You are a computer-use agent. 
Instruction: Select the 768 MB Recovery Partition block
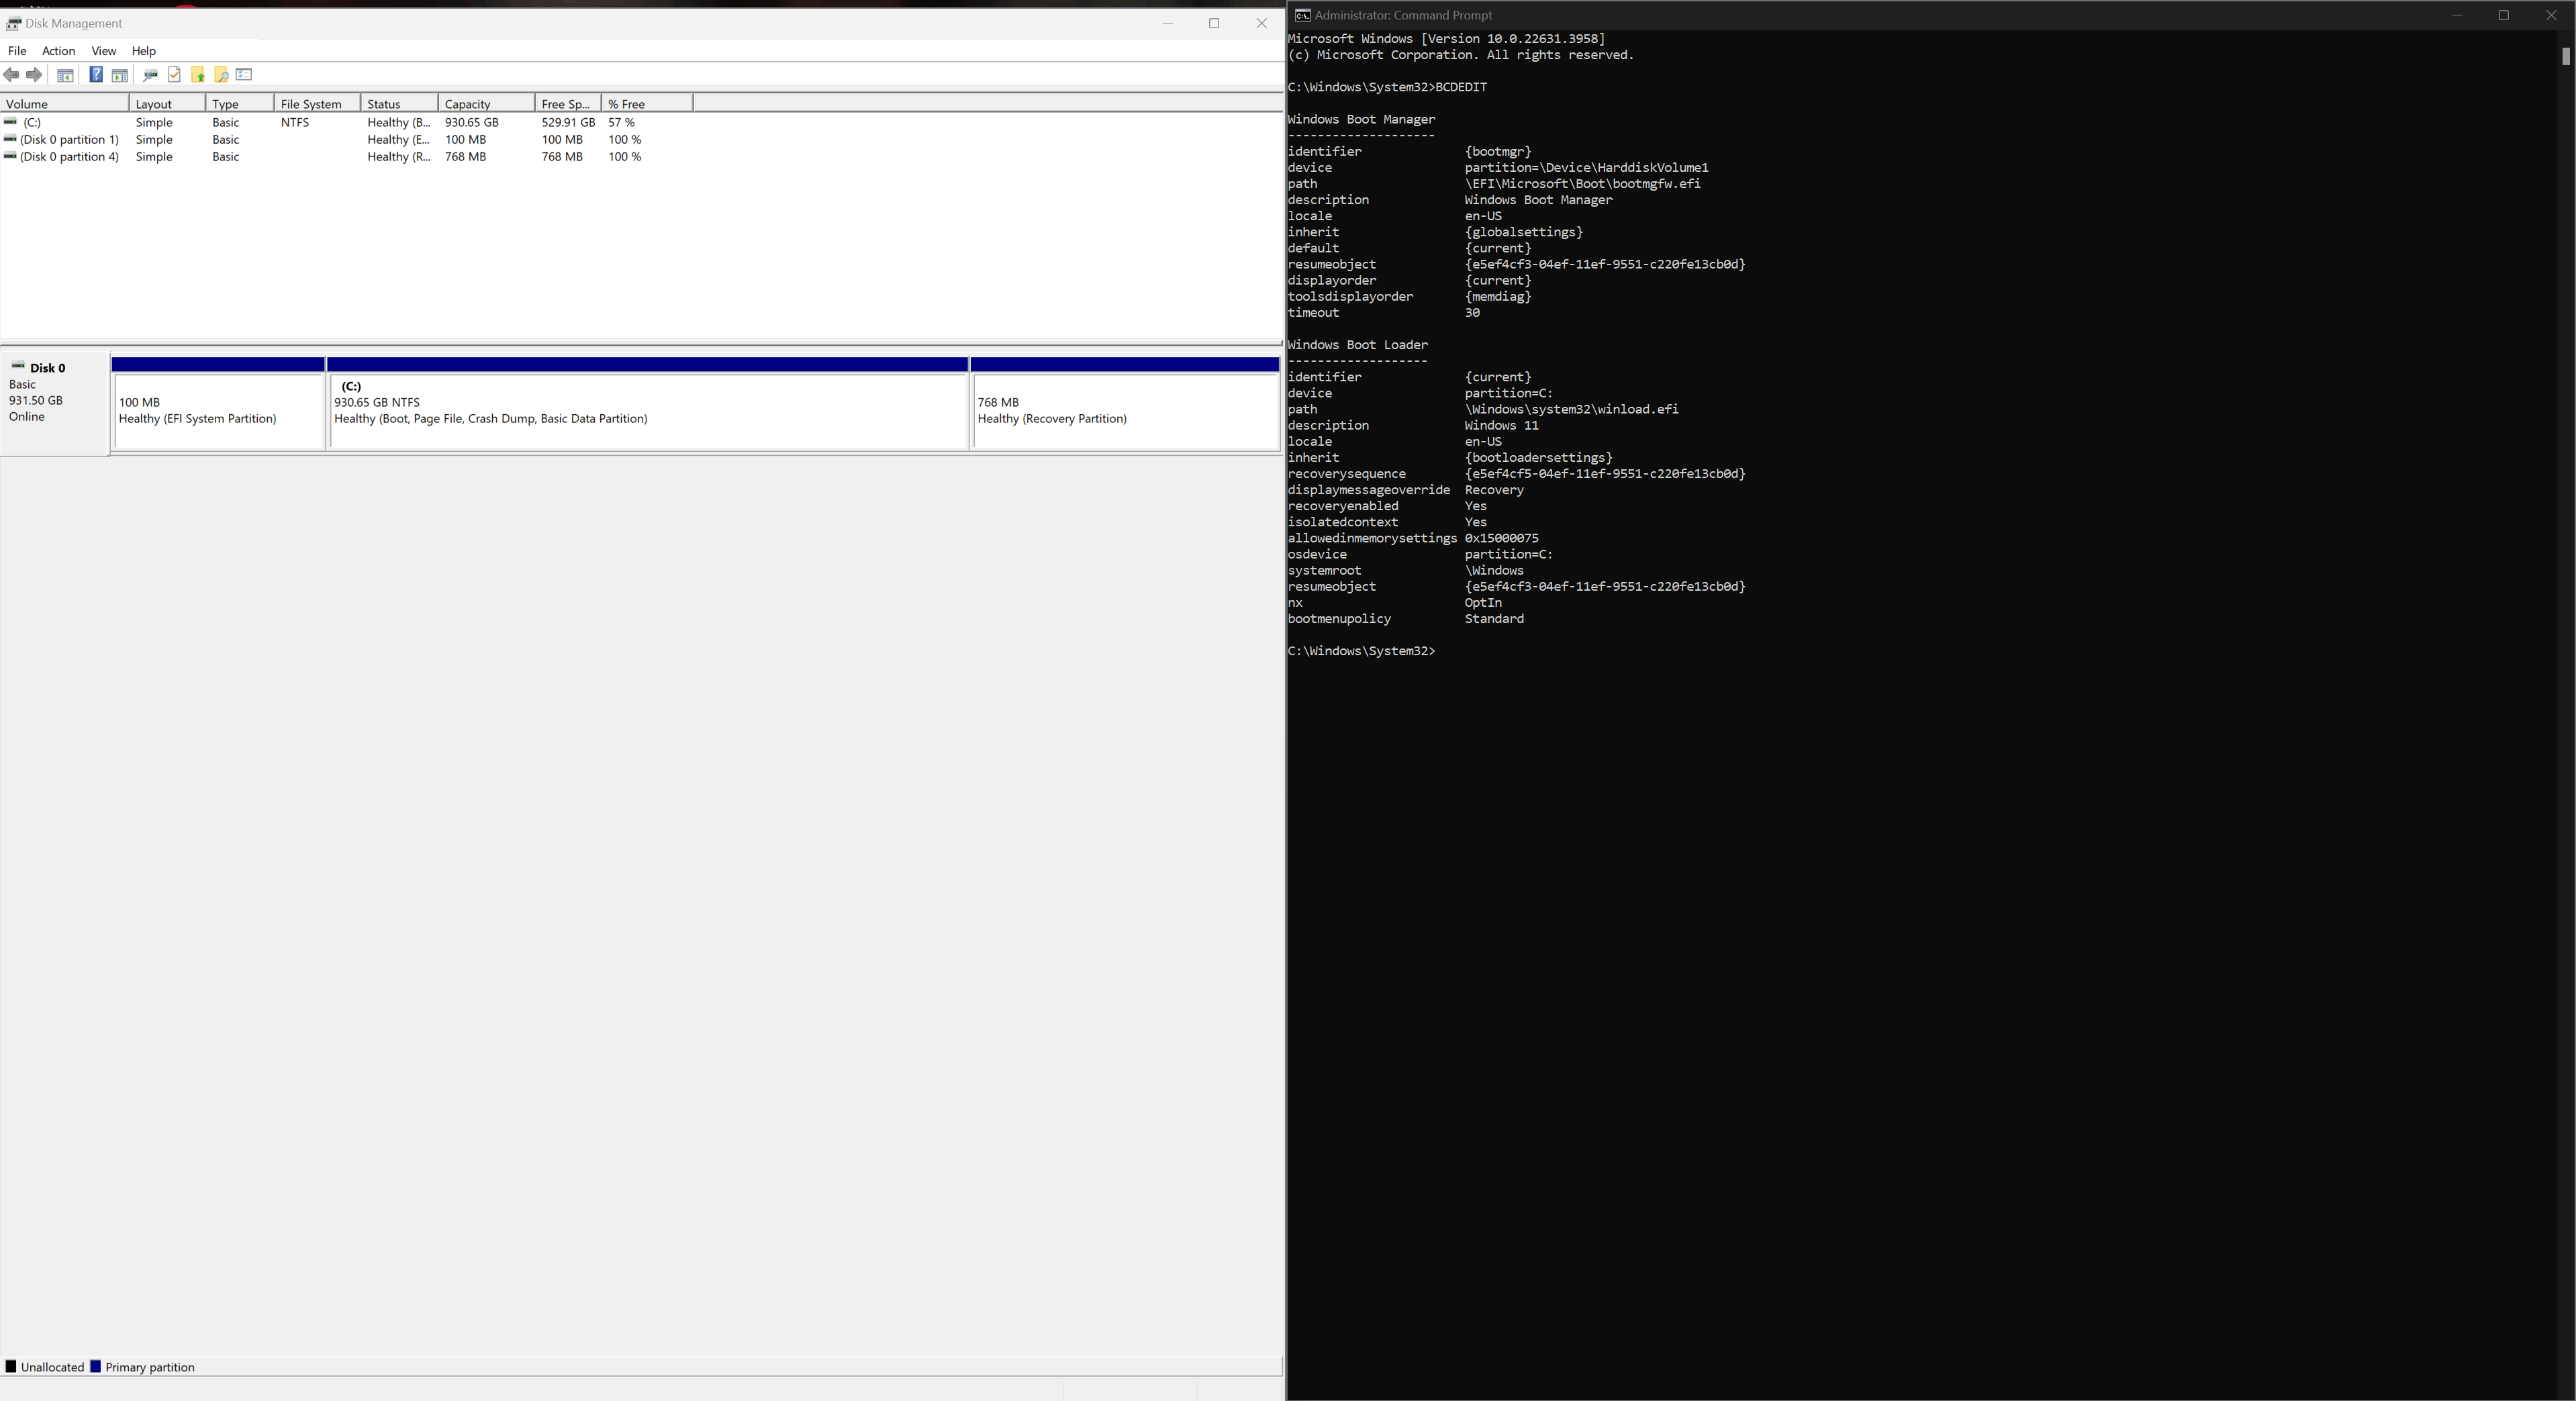click(1124, 411)
